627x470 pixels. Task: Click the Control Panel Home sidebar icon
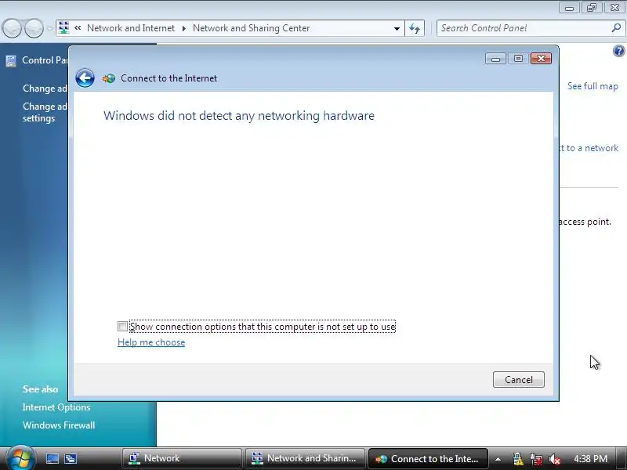point(11,61)
